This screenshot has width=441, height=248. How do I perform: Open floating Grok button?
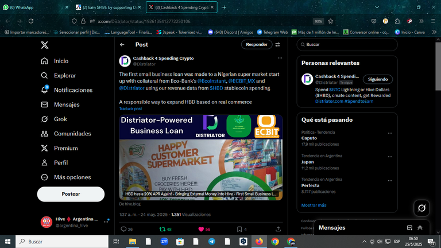(421, 208)
